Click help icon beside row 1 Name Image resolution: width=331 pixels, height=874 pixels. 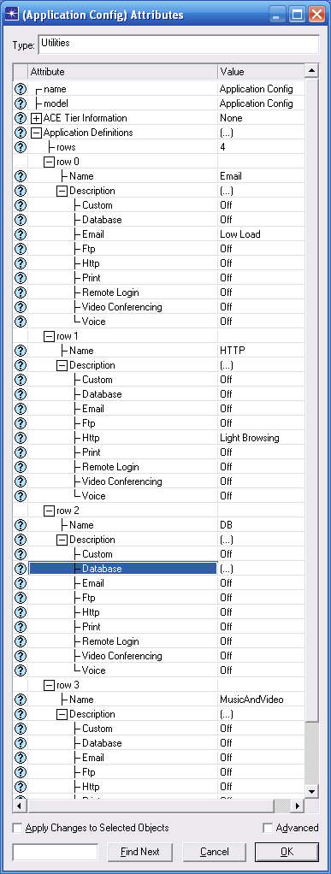20,351
